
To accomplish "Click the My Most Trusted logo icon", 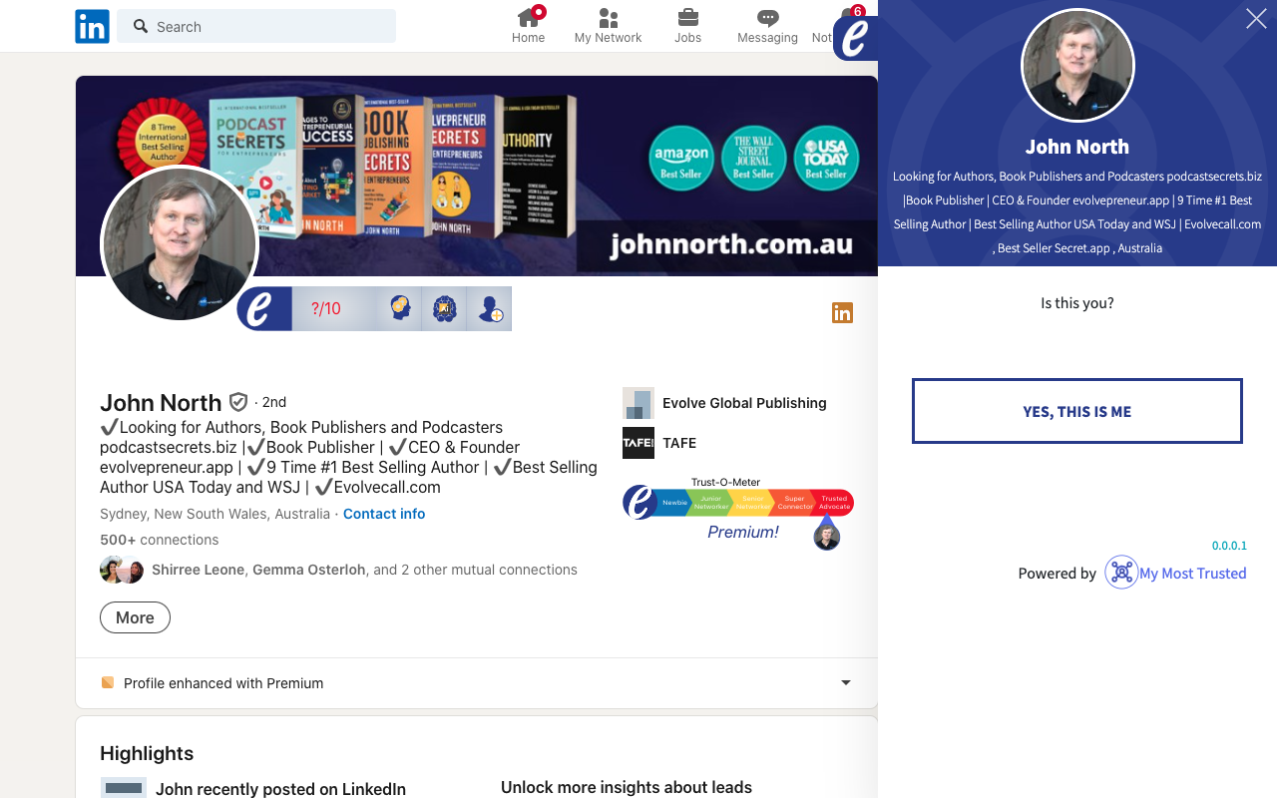I will tap(1121, 573).
